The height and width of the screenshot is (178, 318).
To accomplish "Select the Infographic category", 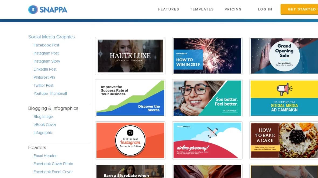I will 43,133.
